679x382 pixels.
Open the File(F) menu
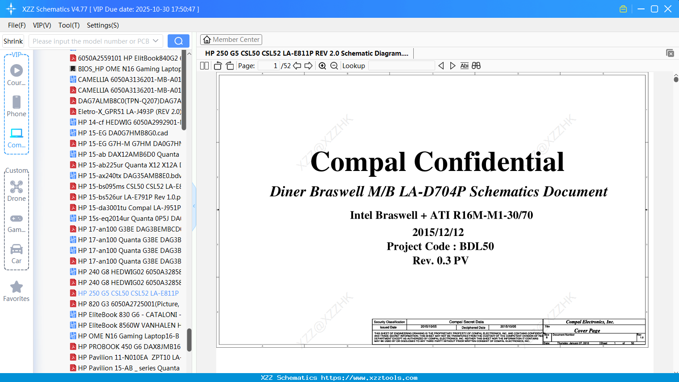pos(17,25)
